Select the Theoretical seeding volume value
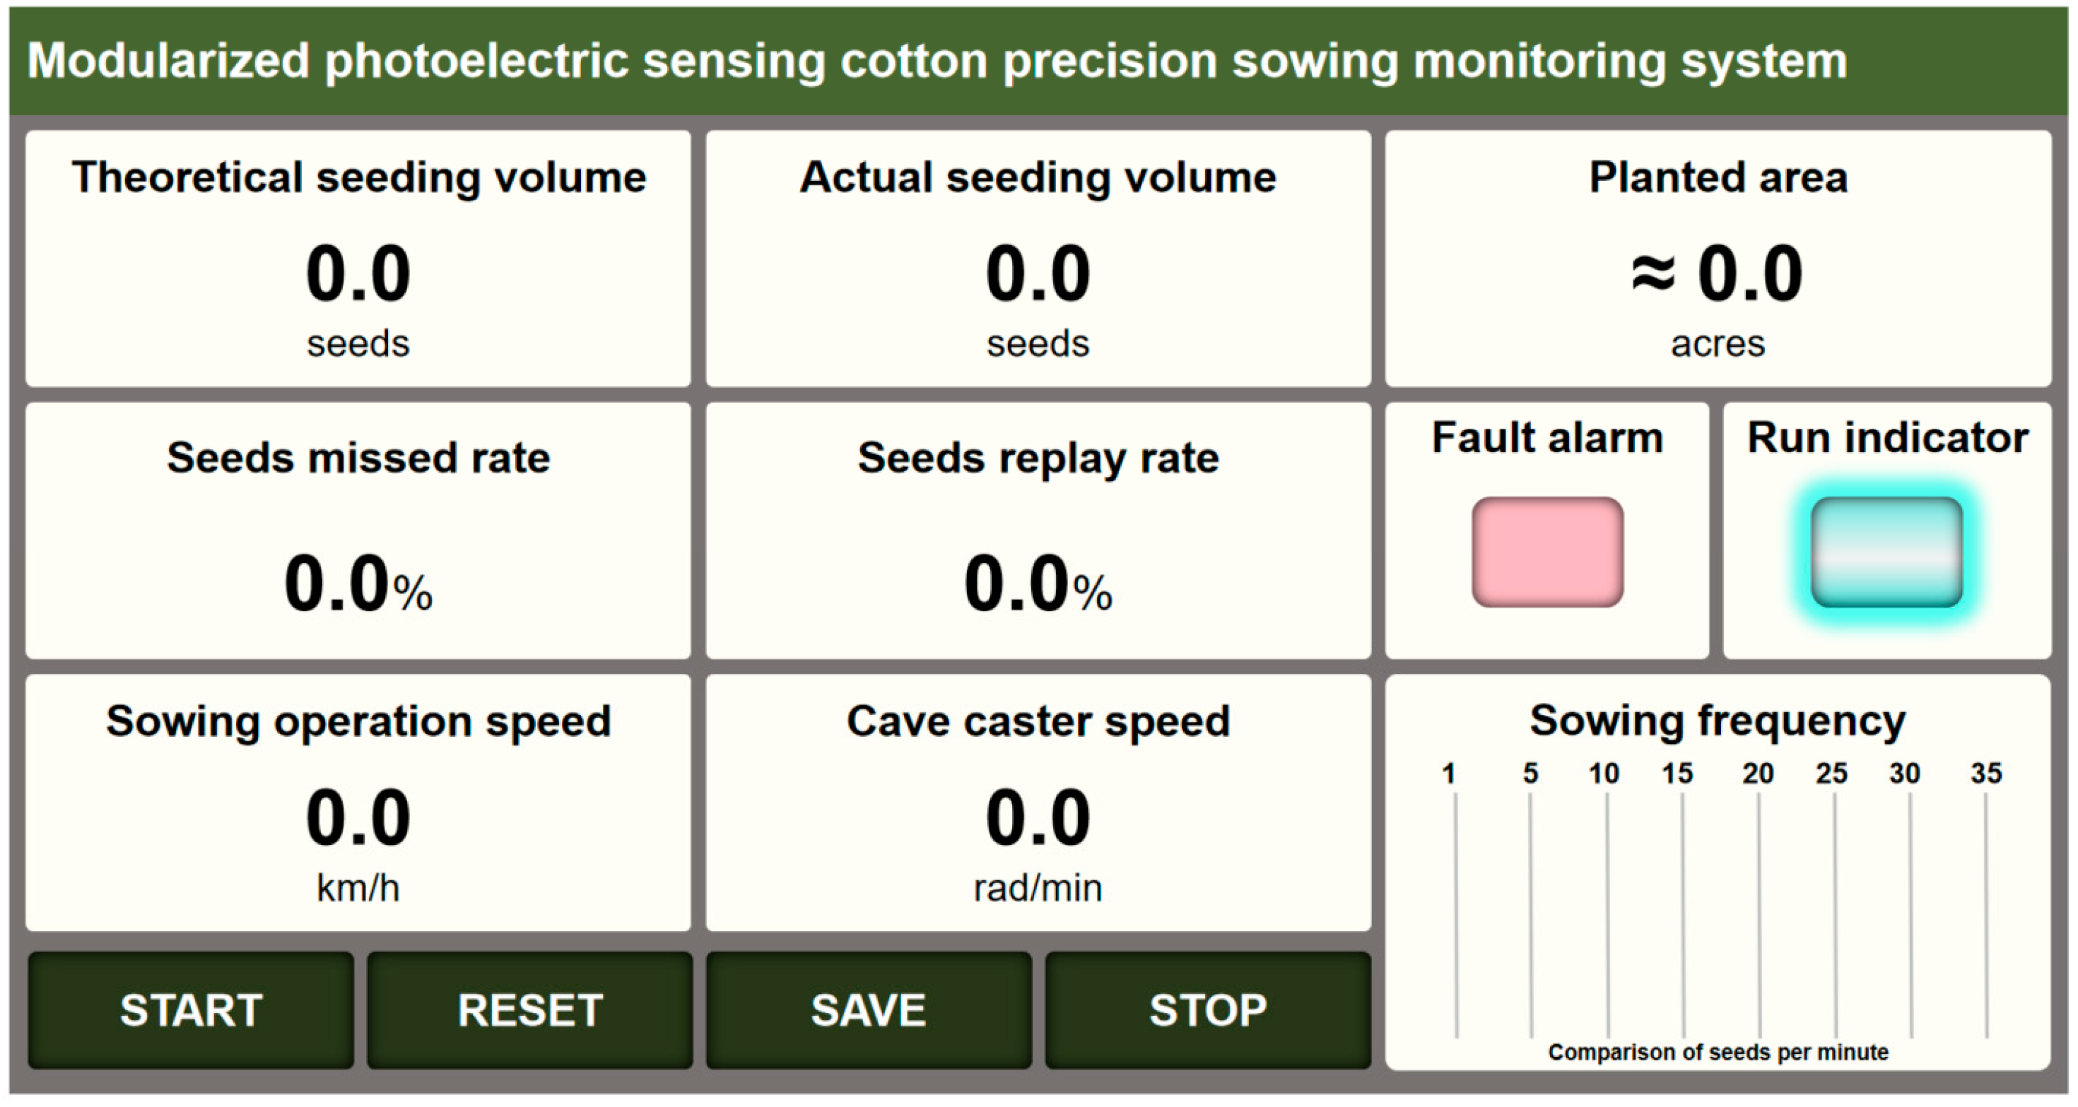 click(x=358, y=274)
